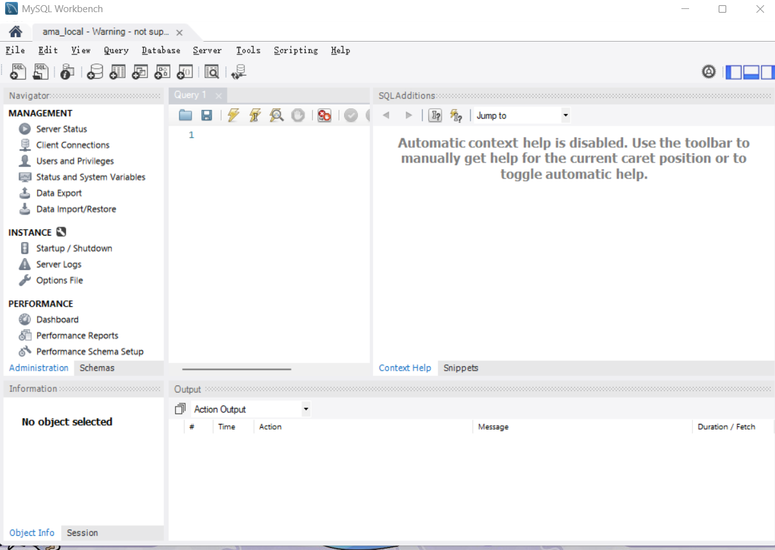Viewport: 775px width, 550px height.
Task: Switch to the Administration tab
Action: 38,368
